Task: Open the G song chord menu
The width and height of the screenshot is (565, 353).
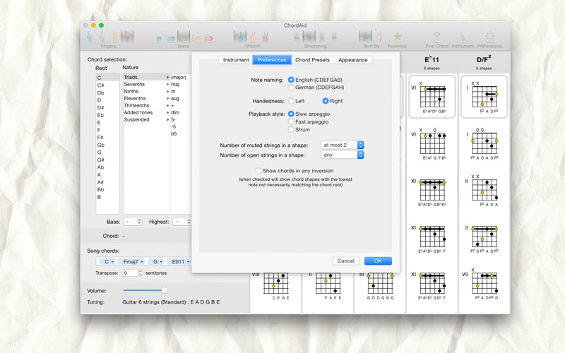Action: point(155,261)
